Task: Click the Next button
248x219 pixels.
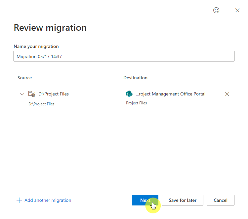Action: 145,200
